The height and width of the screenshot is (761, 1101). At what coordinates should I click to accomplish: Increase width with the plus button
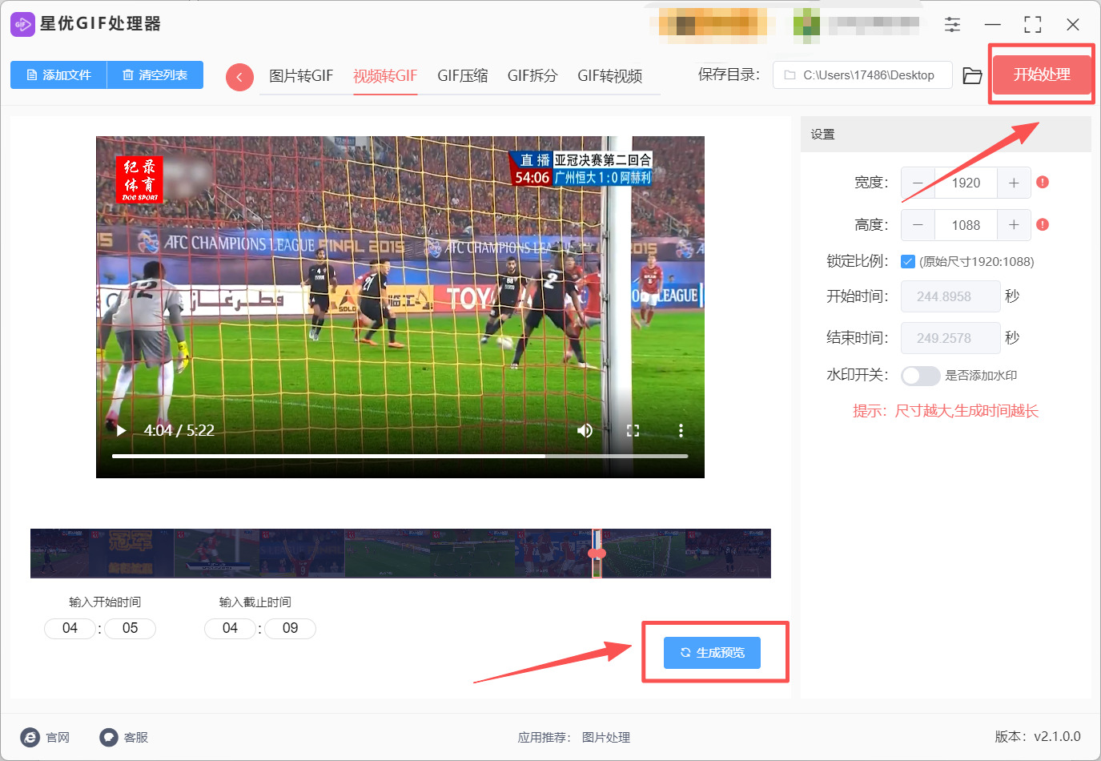(x=1014, y=183)
